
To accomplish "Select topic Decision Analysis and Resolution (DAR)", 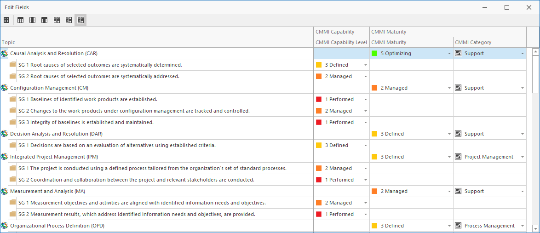I will tap(57, 134).
